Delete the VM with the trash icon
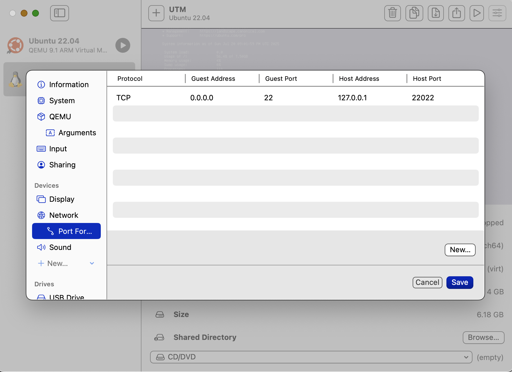This screenshot has height=372, width=512. pos(392,13)
